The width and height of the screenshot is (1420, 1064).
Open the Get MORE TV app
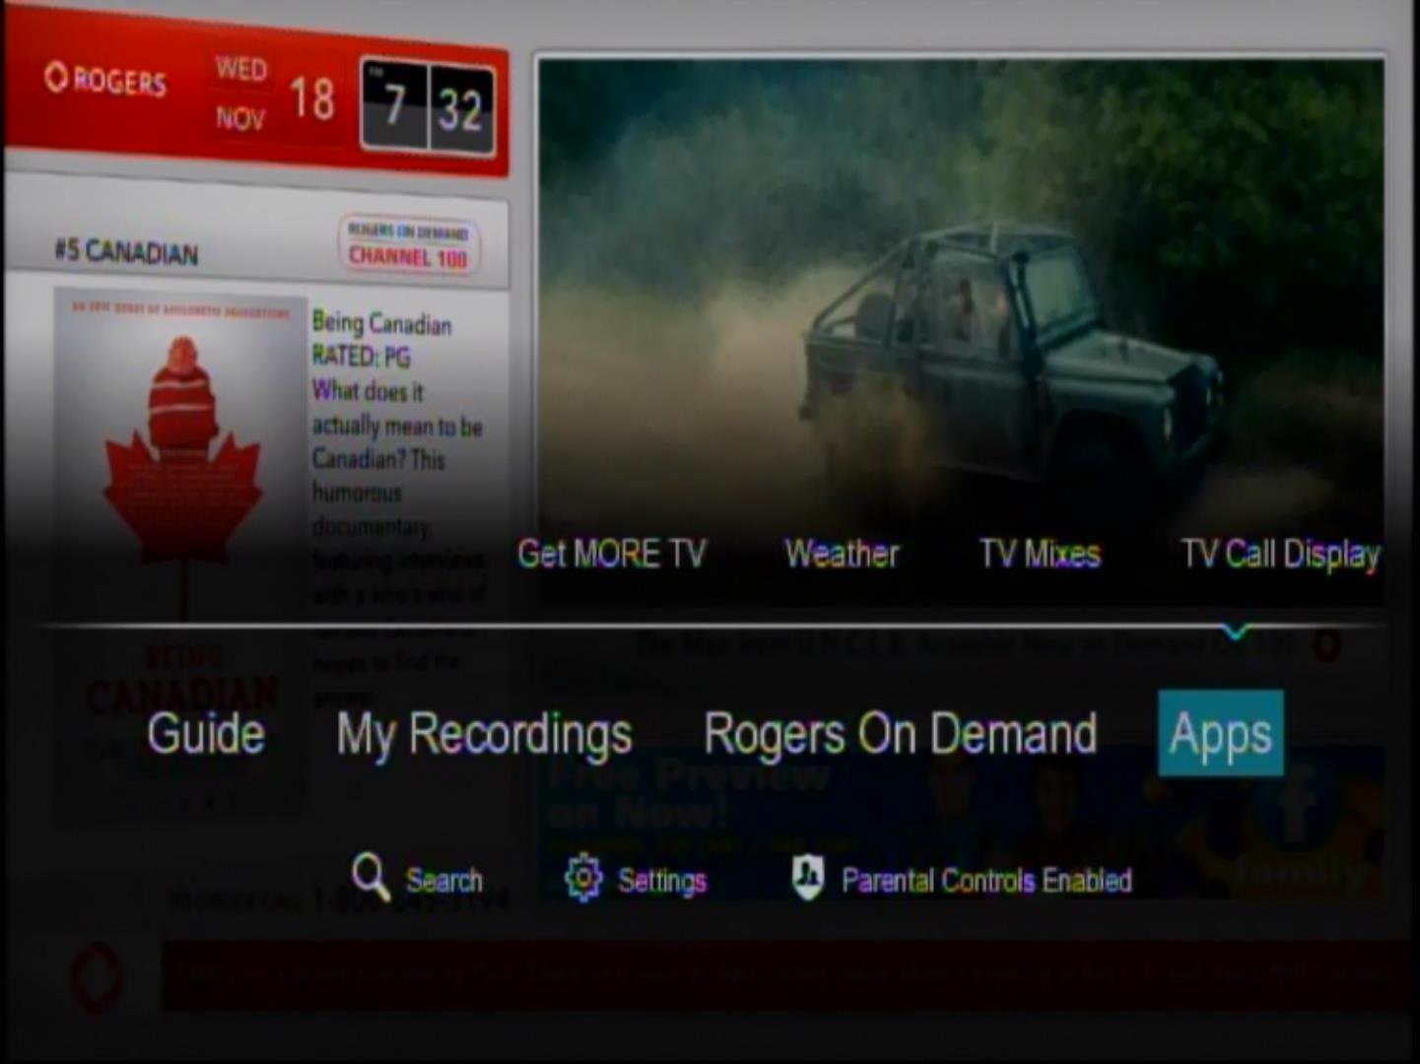pos(612,554)
